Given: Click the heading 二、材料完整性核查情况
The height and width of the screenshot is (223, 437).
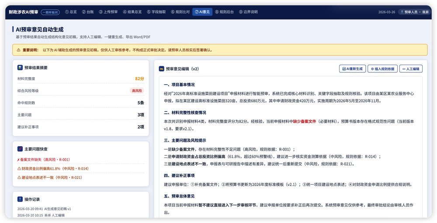Looking at the screenshot, I should coord(185,113).
